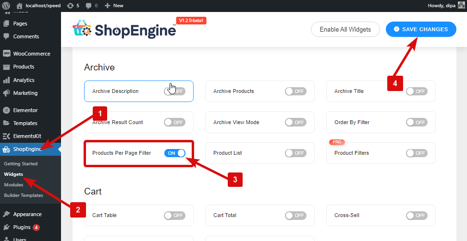Click the Comments icon in sidebar
Screen dimensions: 467x241
point(6,36)
